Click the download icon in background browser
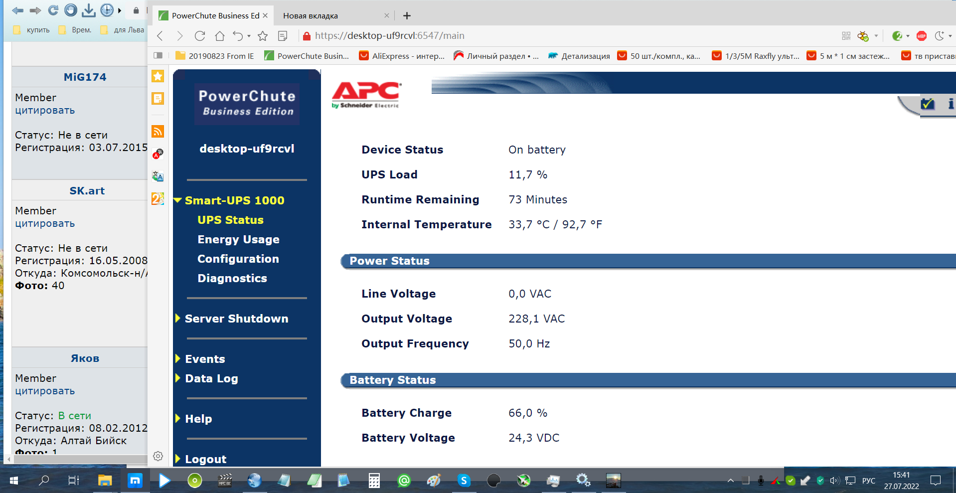Image resolution: width=956 pixels, height=493 pixels. 88,10
